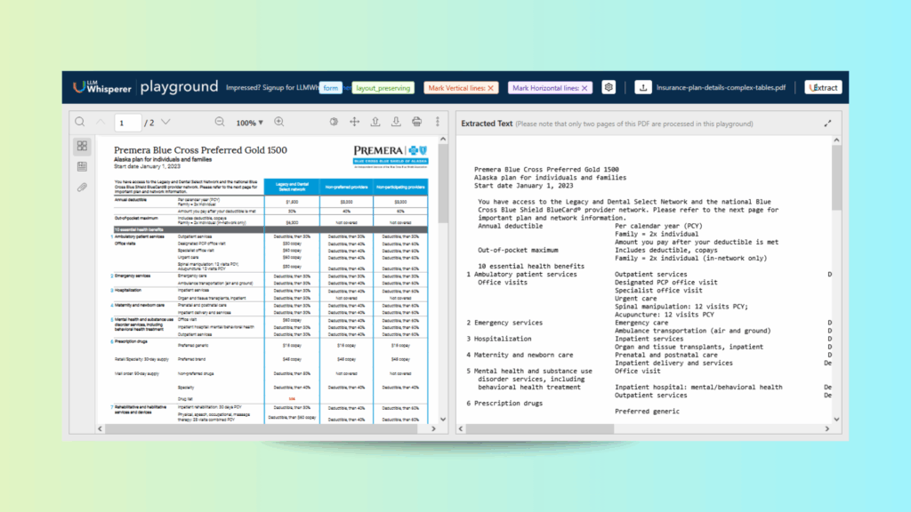
Task: Print the PDF document
Action: pyautogui.click(x=416, y=122)
